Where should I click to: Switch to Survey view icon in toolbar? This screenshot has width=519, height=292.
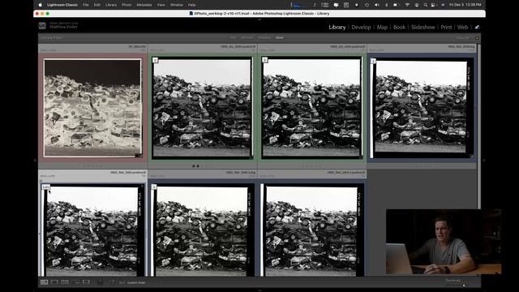pyautogui.click(x=75, y=282)
